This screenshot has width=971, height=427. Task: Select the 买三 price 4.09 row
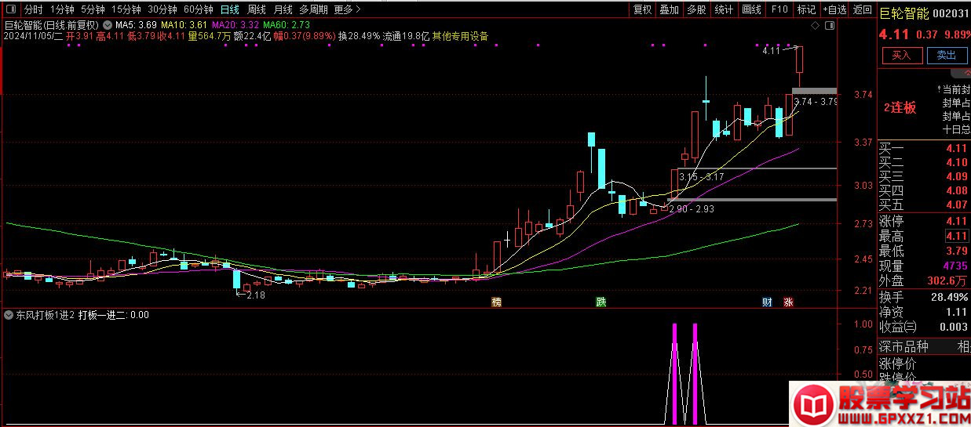point(924,176)
